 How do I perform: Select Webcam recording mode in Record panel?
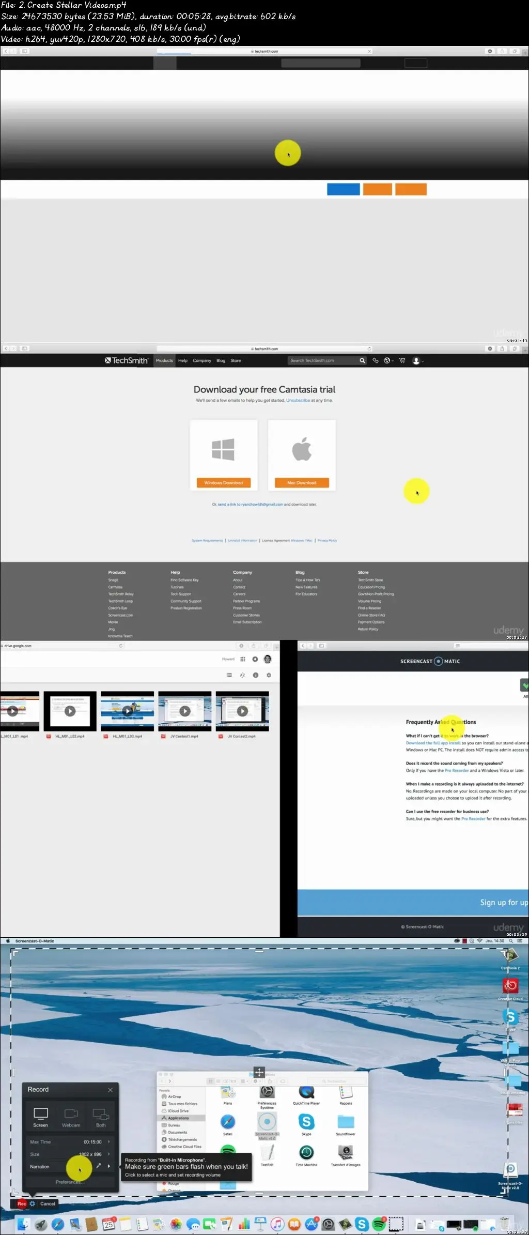coord(71,1118)
